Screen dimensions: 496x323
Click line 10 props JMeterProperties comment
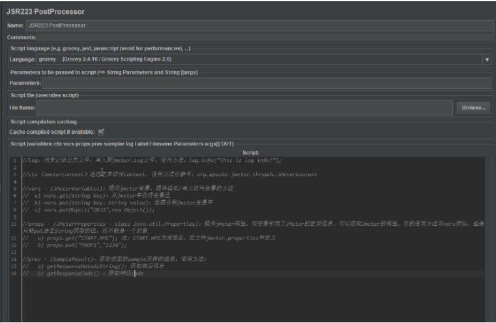[253, 227]
